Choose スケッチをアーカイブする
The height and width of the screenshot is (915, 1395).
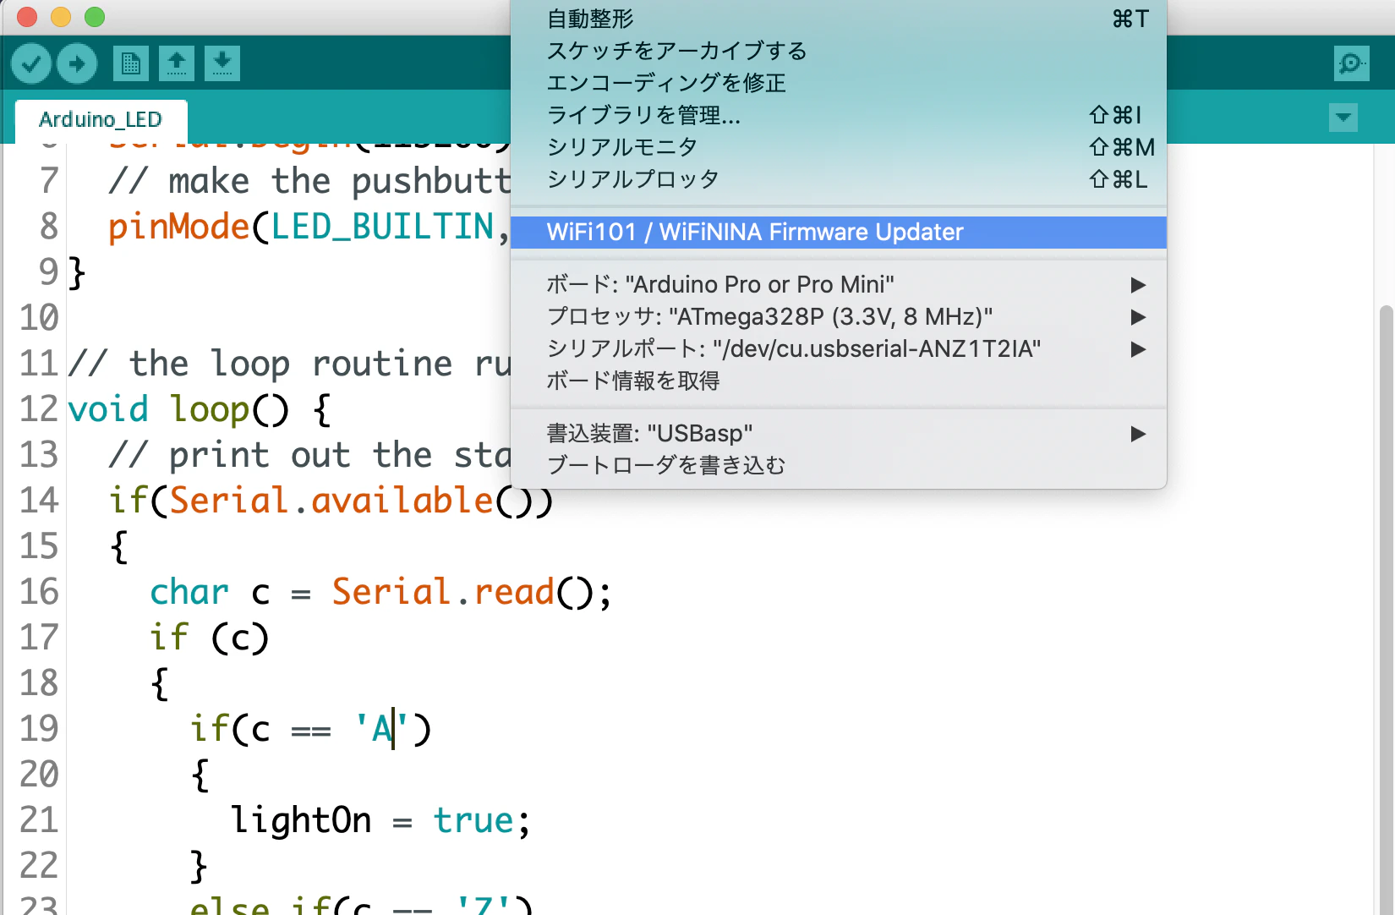(839, 51)
